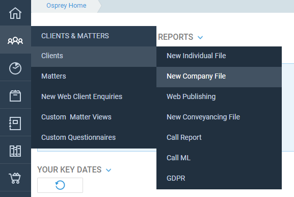The image size is (294, 197).
Task: Open the Clients menu entry
Action: 94,56
